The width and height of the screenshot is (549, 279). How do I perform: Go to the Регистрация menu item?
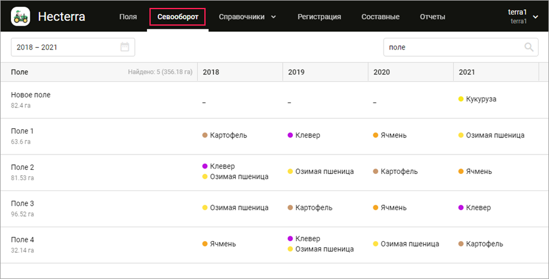pos(319,17)
